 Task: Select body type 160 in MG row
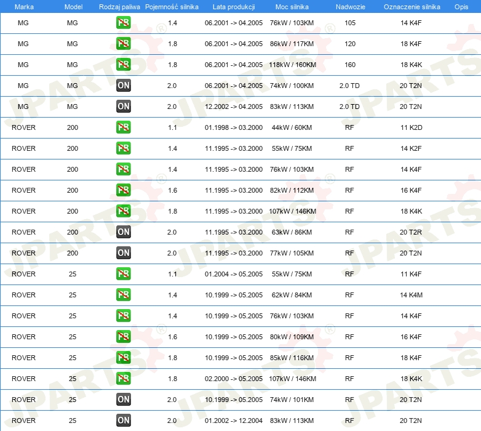350,65
